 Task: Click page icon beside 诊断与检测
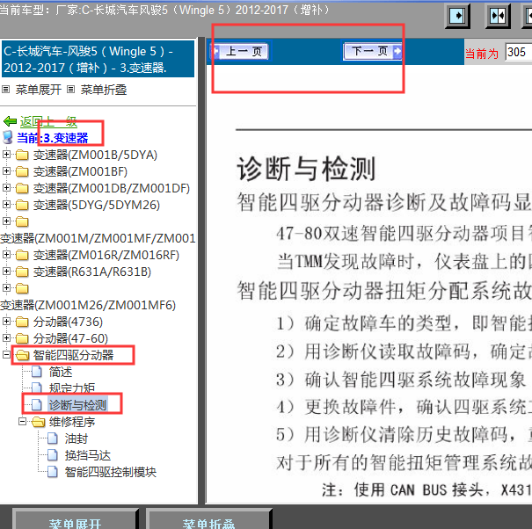(37, 405)
